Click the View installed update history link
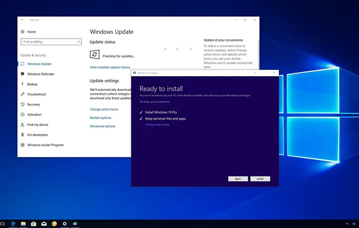359x228 pixels. tap(110, 67)
